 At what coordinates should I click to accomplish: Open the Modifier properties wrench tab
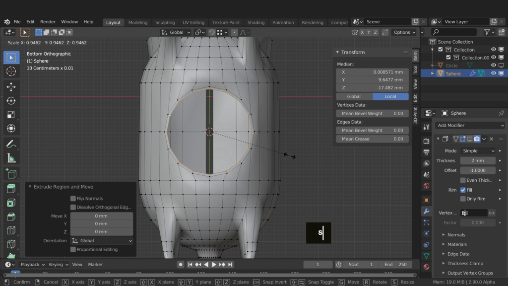click(x=426, y=211)
